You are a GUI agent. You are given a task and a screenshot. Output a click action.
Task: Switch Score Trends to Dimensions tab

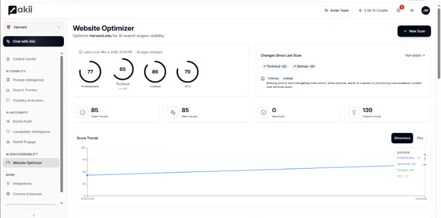402,138
